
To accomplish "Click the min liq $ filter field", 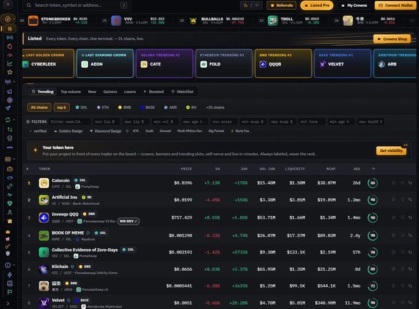I will click(x=105, y=122).
